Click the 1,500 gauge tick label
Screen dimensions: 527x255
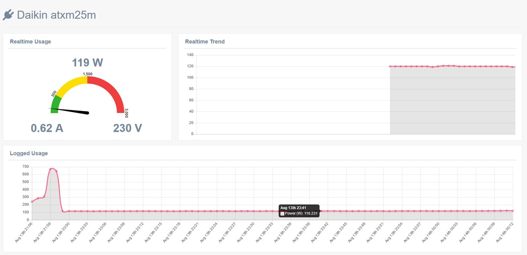tap(88, 74)
